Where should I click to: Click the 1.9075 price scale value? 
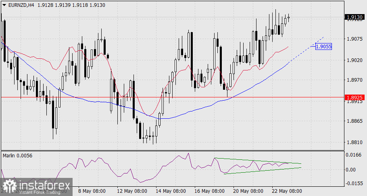(x=354, y=39)
